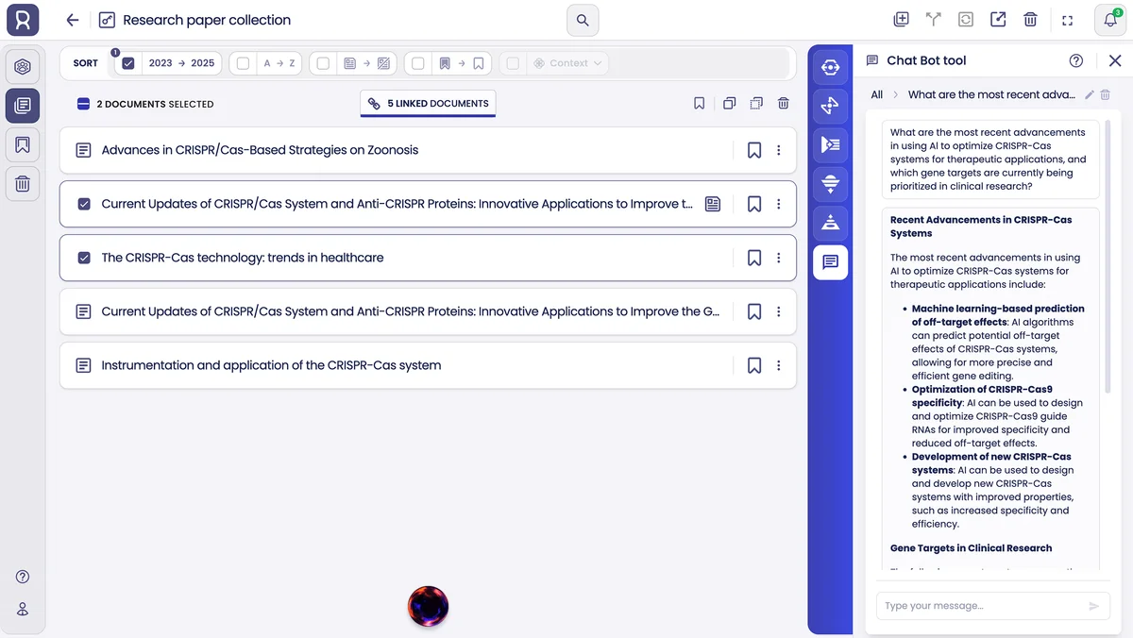Click the back arrow next to Research paper collection

click(x=72, y=20)
